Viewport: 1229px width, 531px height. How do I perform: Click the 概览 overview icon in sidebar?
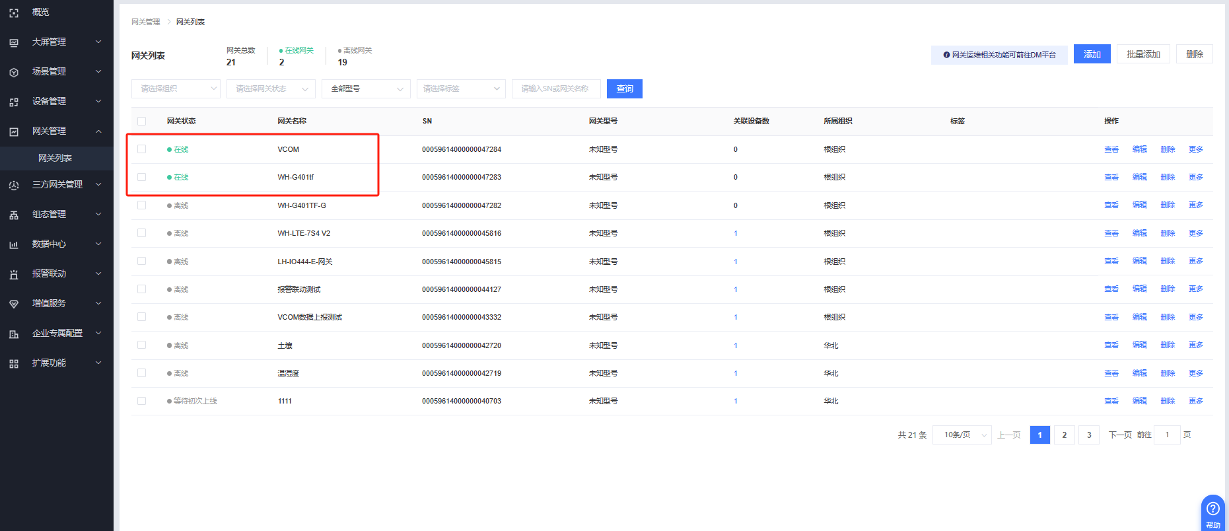[x=14, y=13]
